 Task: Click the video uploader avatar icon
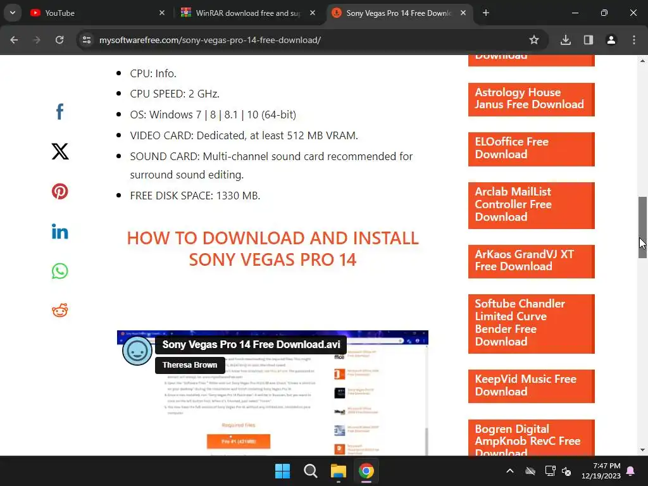[x=137, y=351]
